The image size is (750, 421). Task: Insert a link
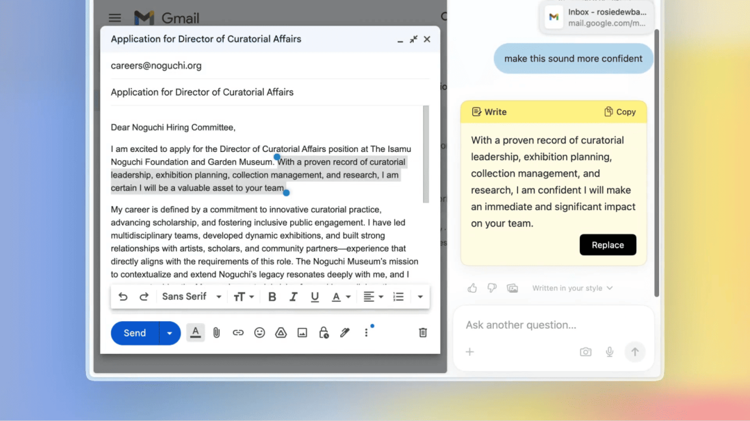coord(238,333)
